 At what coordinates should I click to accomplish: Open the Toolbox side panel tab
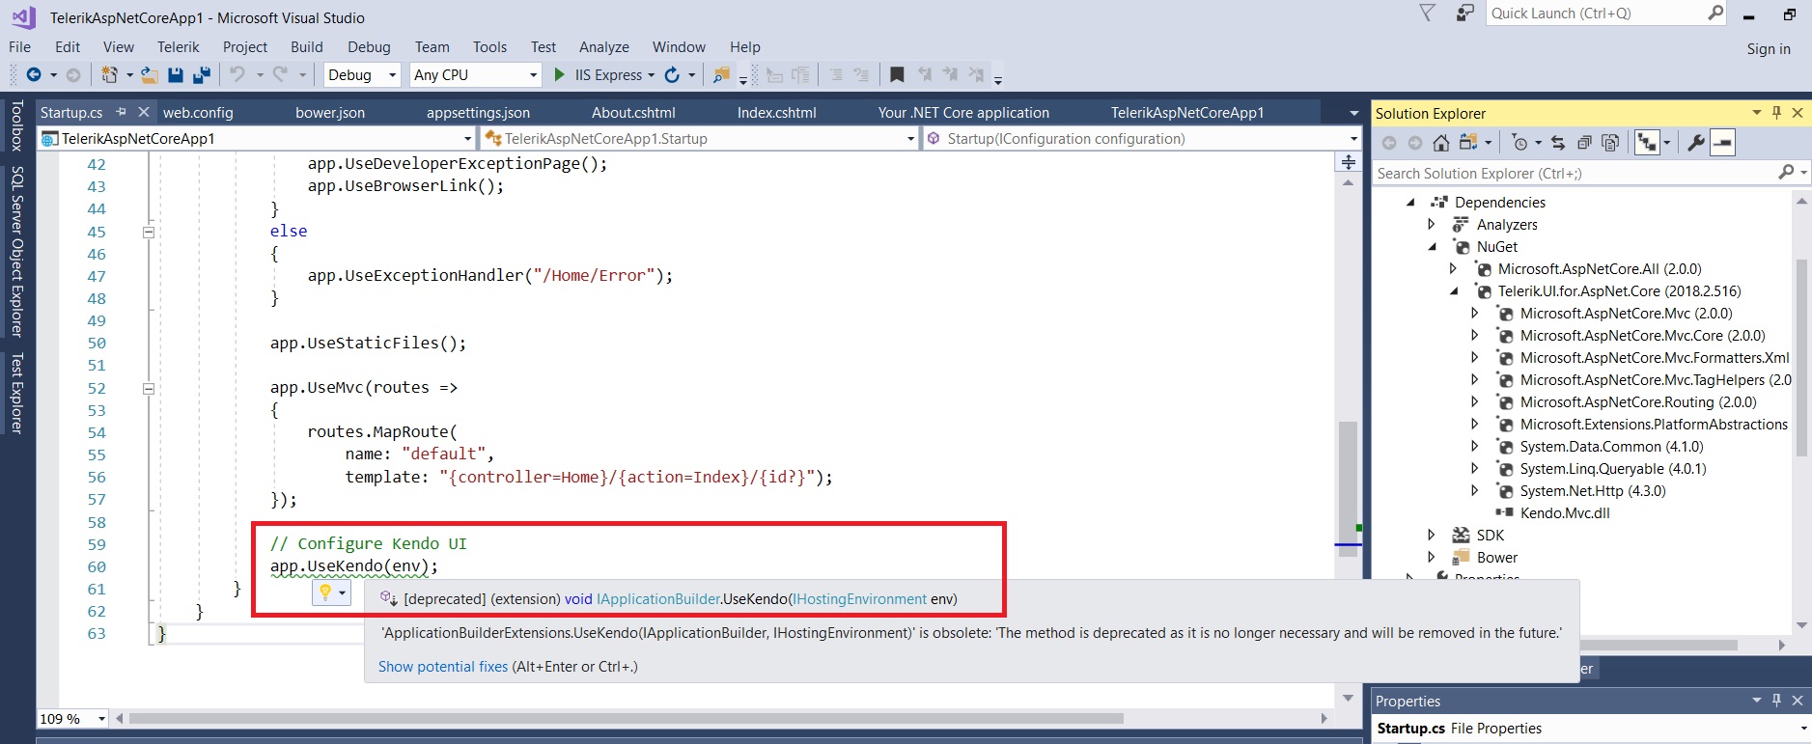tap(16, 125)
